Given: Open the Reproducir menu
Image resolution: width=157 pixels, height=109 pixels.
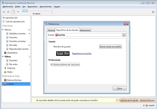Looking at the screenshot, I should (x=33, y=7).
